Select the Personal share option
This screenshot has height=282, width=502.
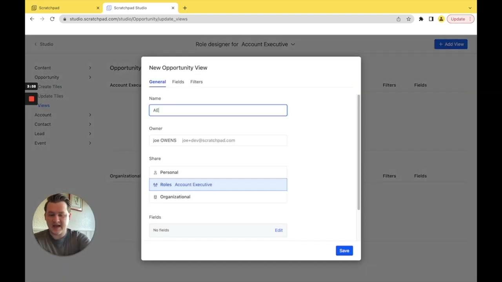(218, 172)
